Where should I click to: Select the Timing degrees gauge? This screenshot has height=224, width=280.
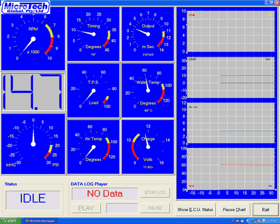[94, 34]
